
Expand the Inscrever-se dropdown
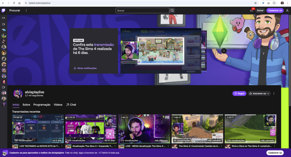[259, 93]
